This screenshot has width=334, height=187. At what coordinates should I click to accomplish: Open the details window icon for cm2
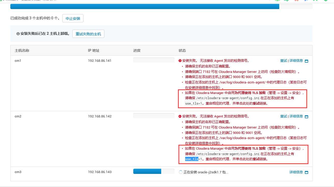(307, 117)
